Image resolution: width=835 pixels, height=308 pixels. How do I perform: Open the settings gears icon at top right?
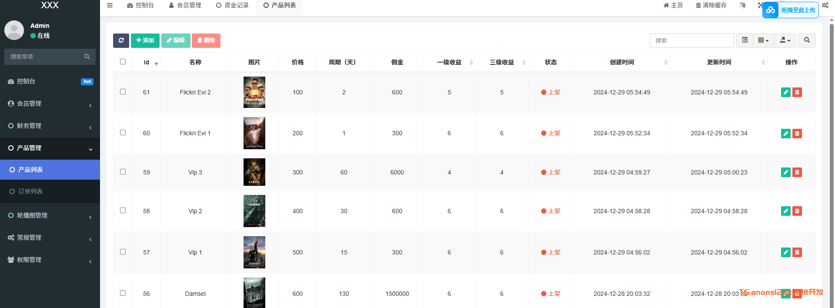(x=825, y=5)
